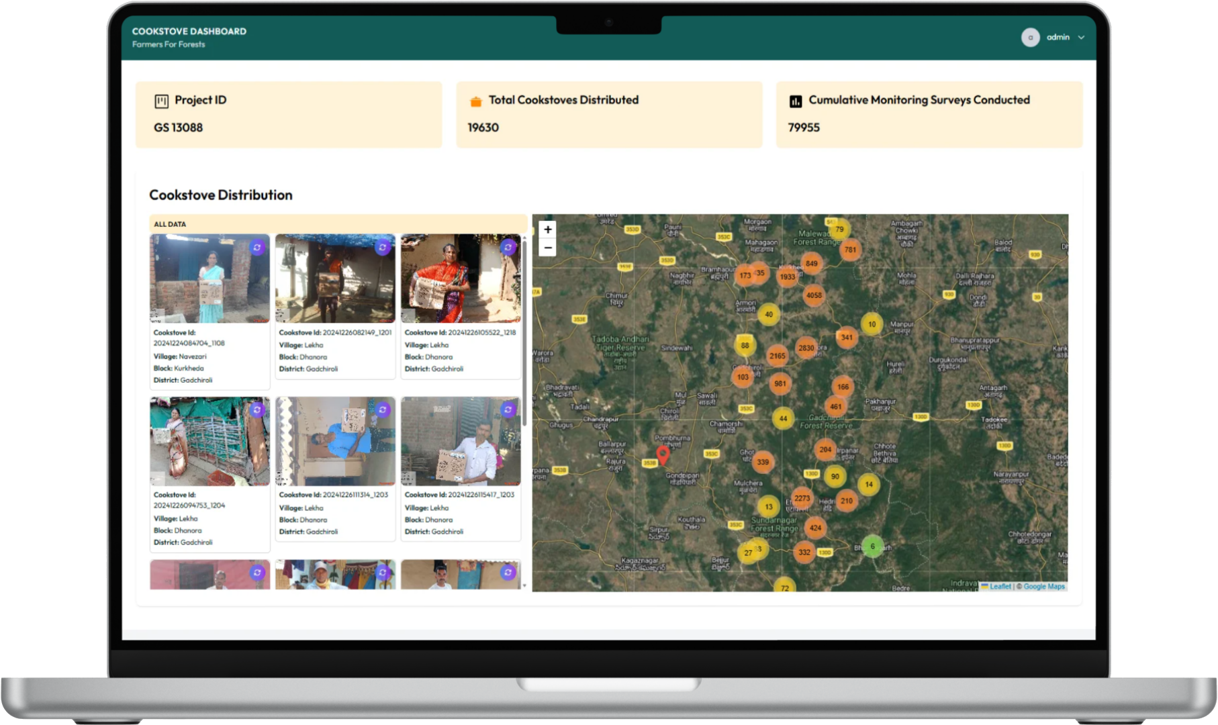Viewport: 1218px width, 725px height.
Task: Refresh image on the Navezari village cookstove card
Action: pyautogui.click(x=257, y=247)
